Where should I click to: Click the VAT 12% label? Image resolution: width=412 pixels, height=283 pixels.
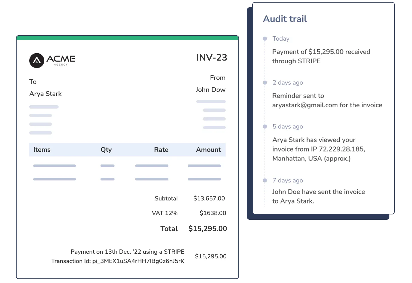(165, 213)
